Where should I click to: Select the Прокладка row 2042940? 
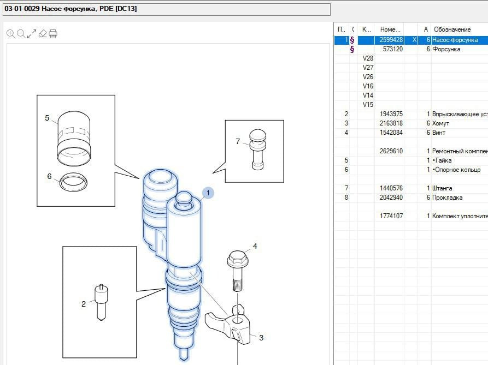[437, 198]
